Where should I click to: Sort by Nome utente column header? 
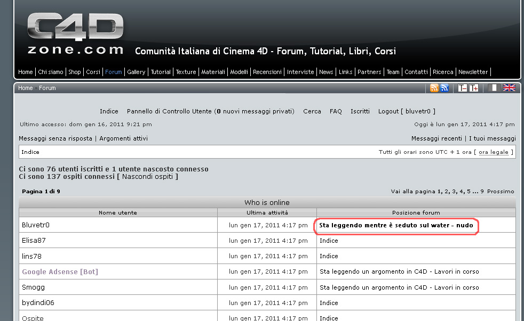tap(118, 212)
